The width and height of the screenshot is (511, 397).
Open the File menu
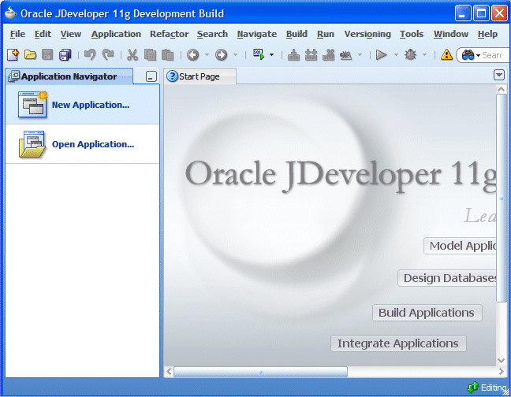pos(17,34)
